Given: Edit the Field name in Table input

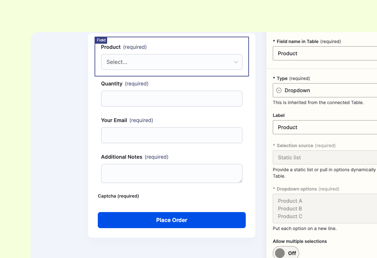Looking at the screenshot, I should click(x=325, y=54).
